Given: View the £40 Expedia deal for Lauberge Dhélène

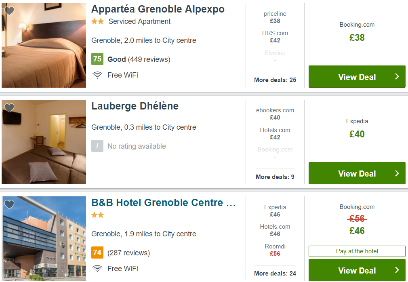Looking at the screenshot, I should coord(357,173).
